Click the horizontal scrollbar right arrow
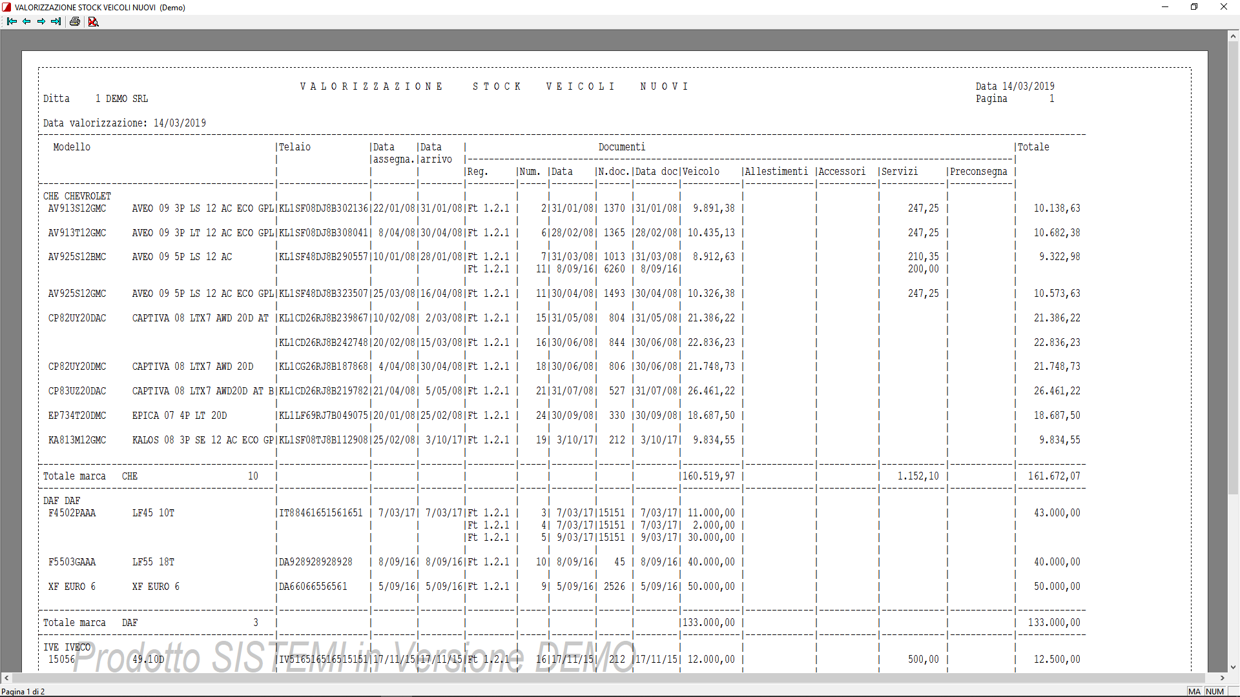 tap(1222, 678)
